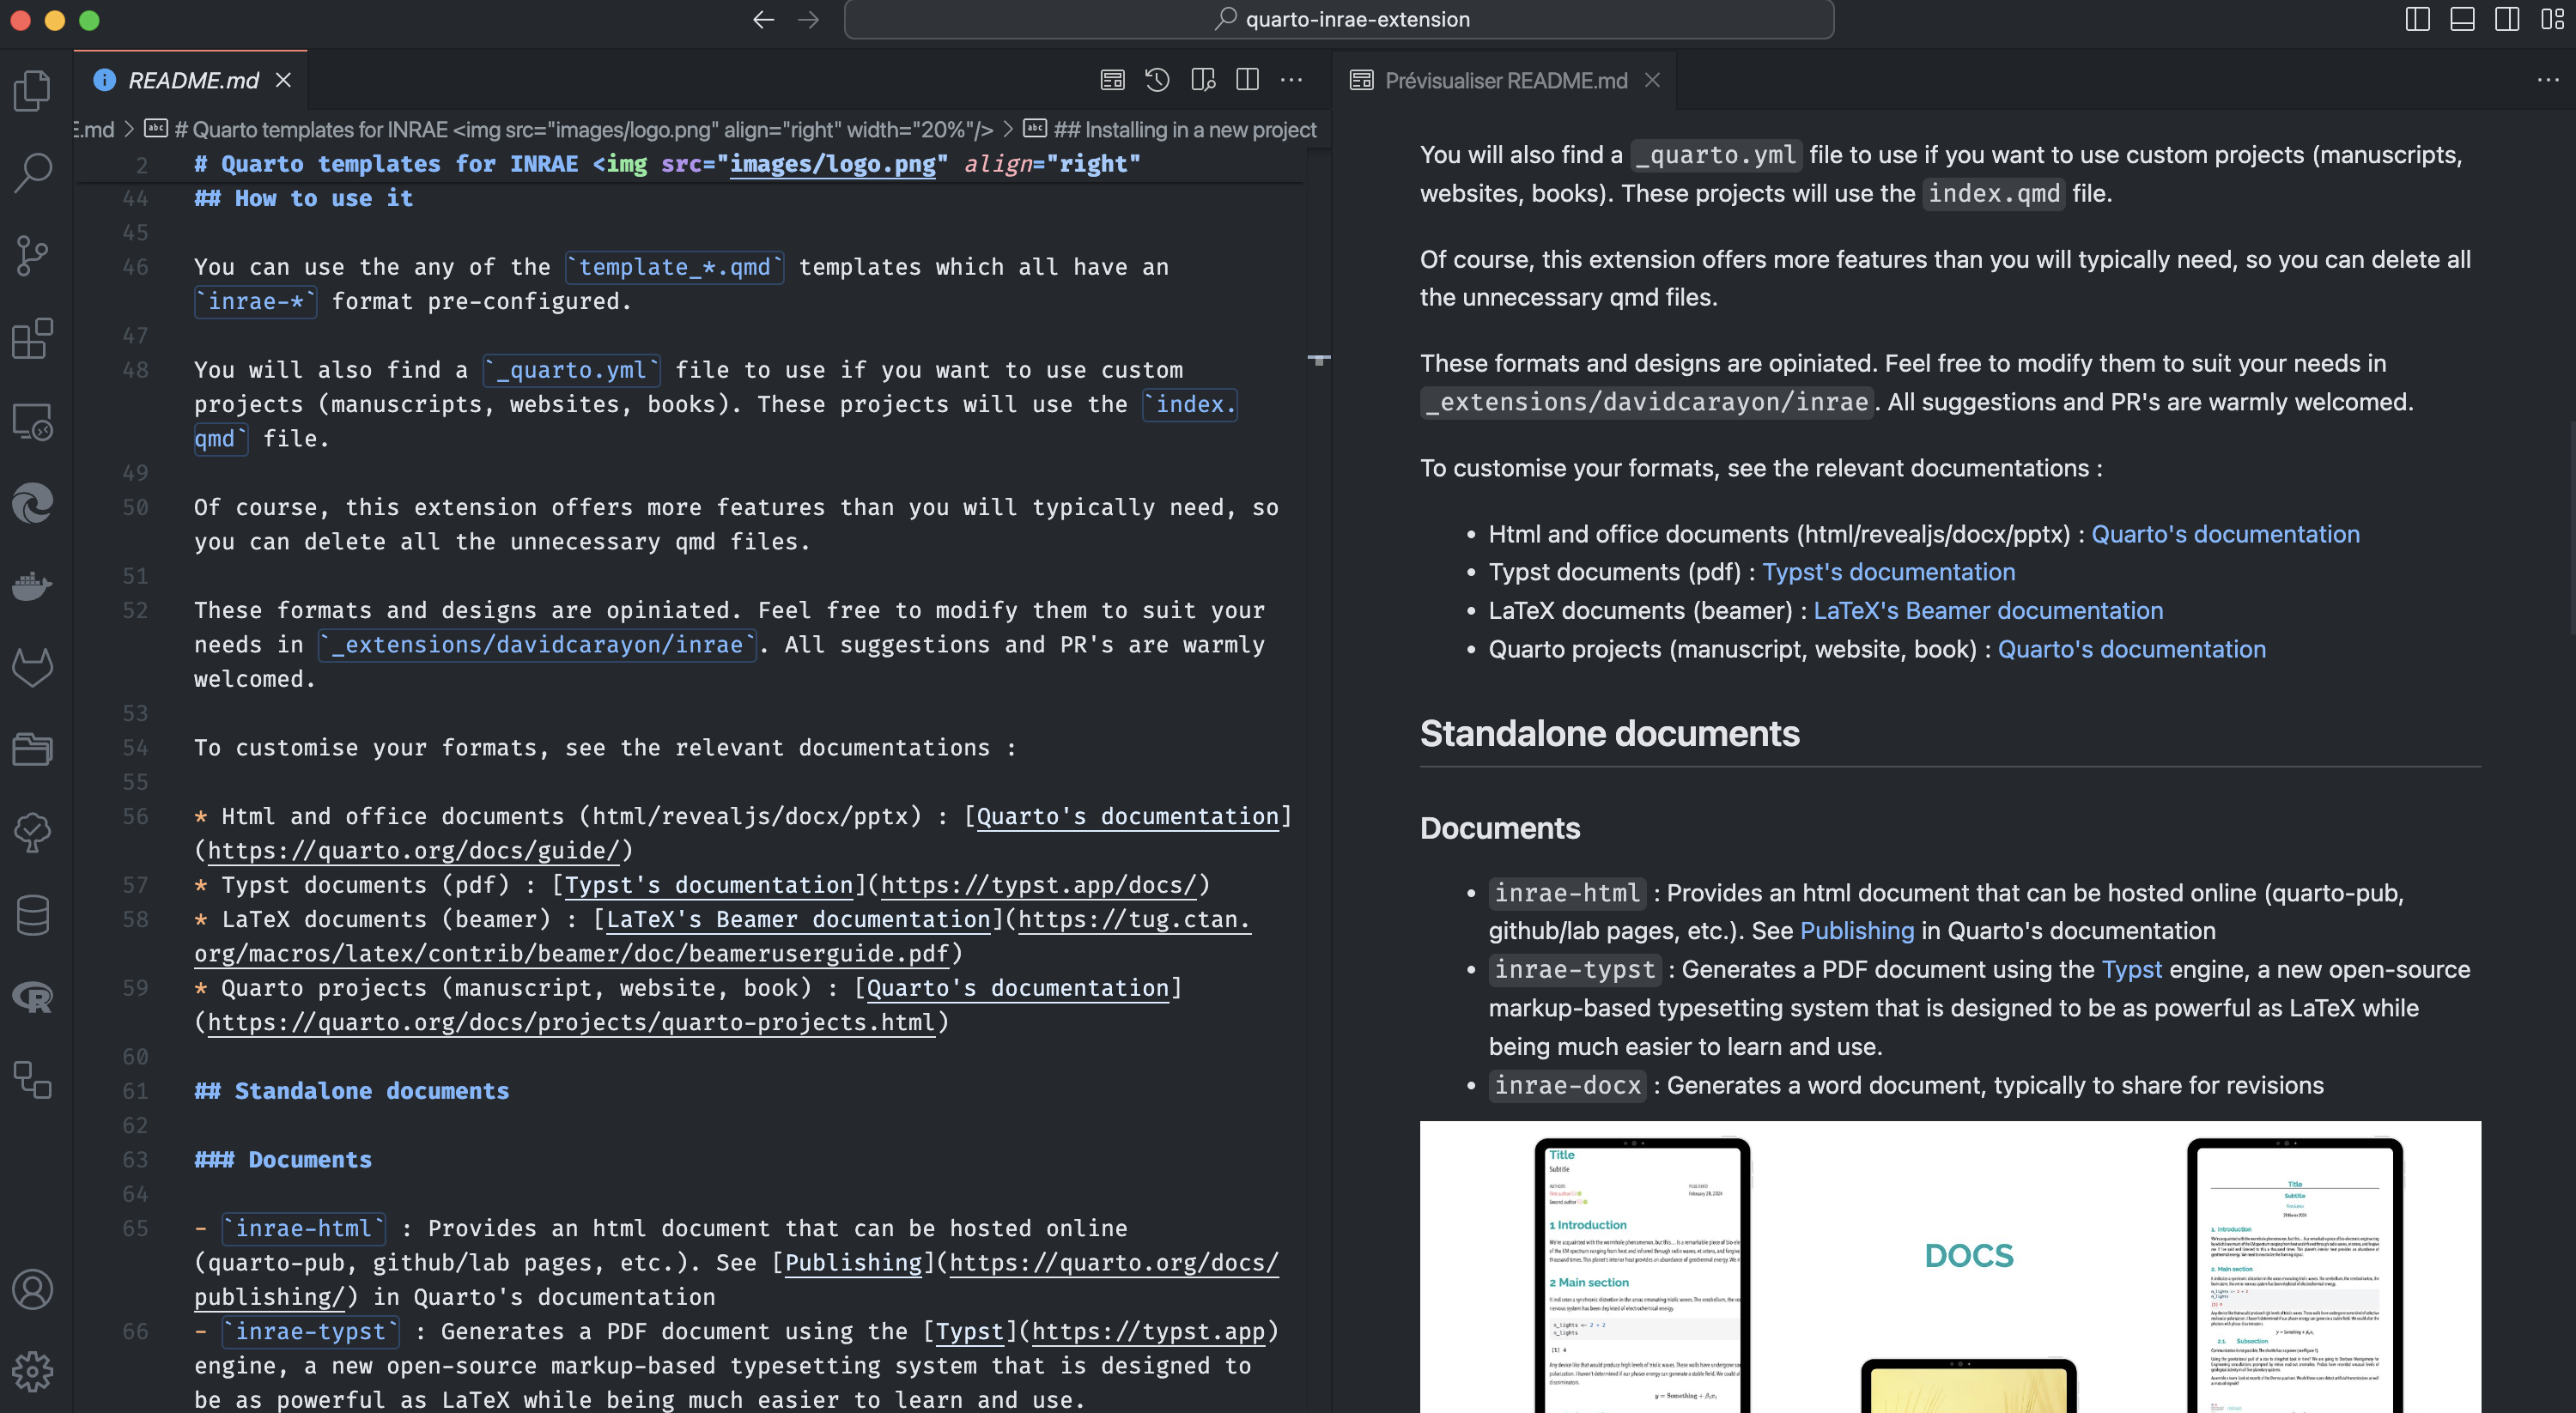Open the R extension panel
Screen dimensions: 2576x1413
tap(32, 997)
